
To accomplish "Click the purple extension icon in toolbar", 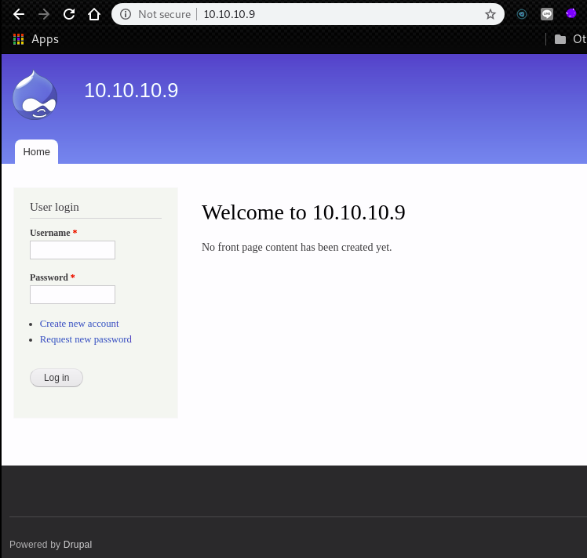I will pos(571,14).
